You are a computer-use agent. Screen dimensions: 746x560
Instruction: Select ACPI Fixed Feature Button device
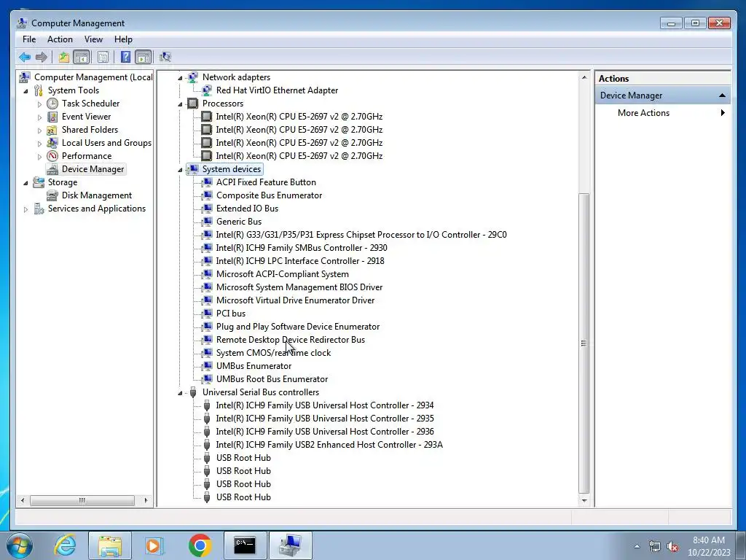(x=265, y=182)
